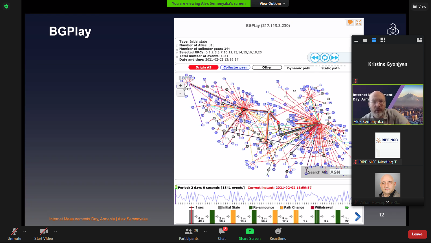Click the green block before the 2 m 58 s gap

(x=212, y=217)
